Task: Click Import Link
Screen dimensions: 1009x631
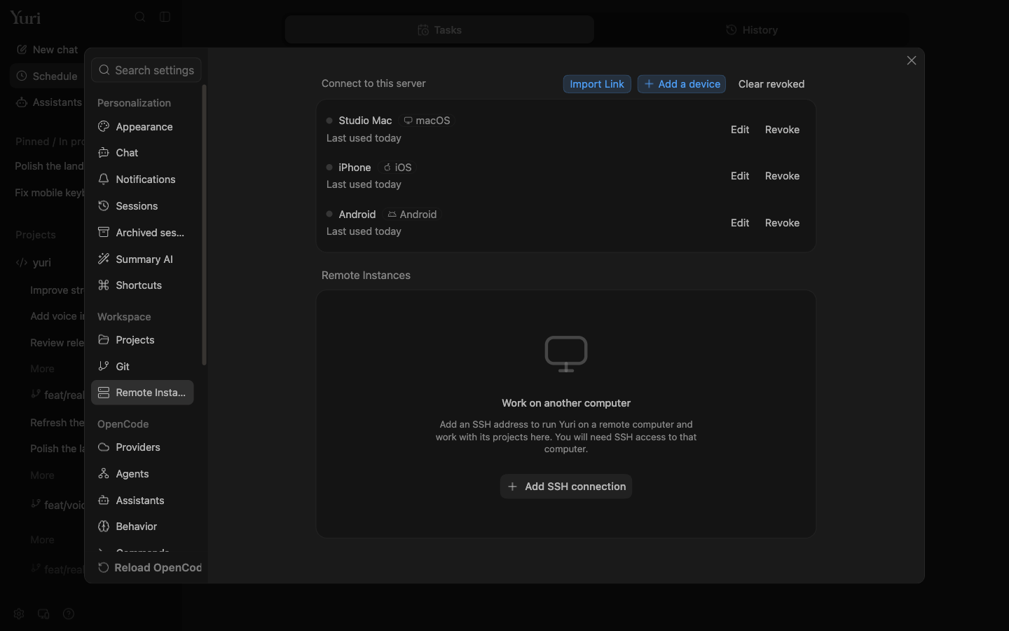Action: (597, 84)
